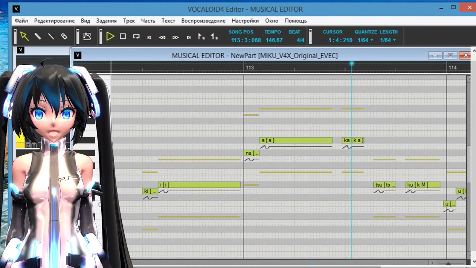Click the TEMPO value 146.67
476x268 pixels.
pyautogui.click(x=274, y=40)
